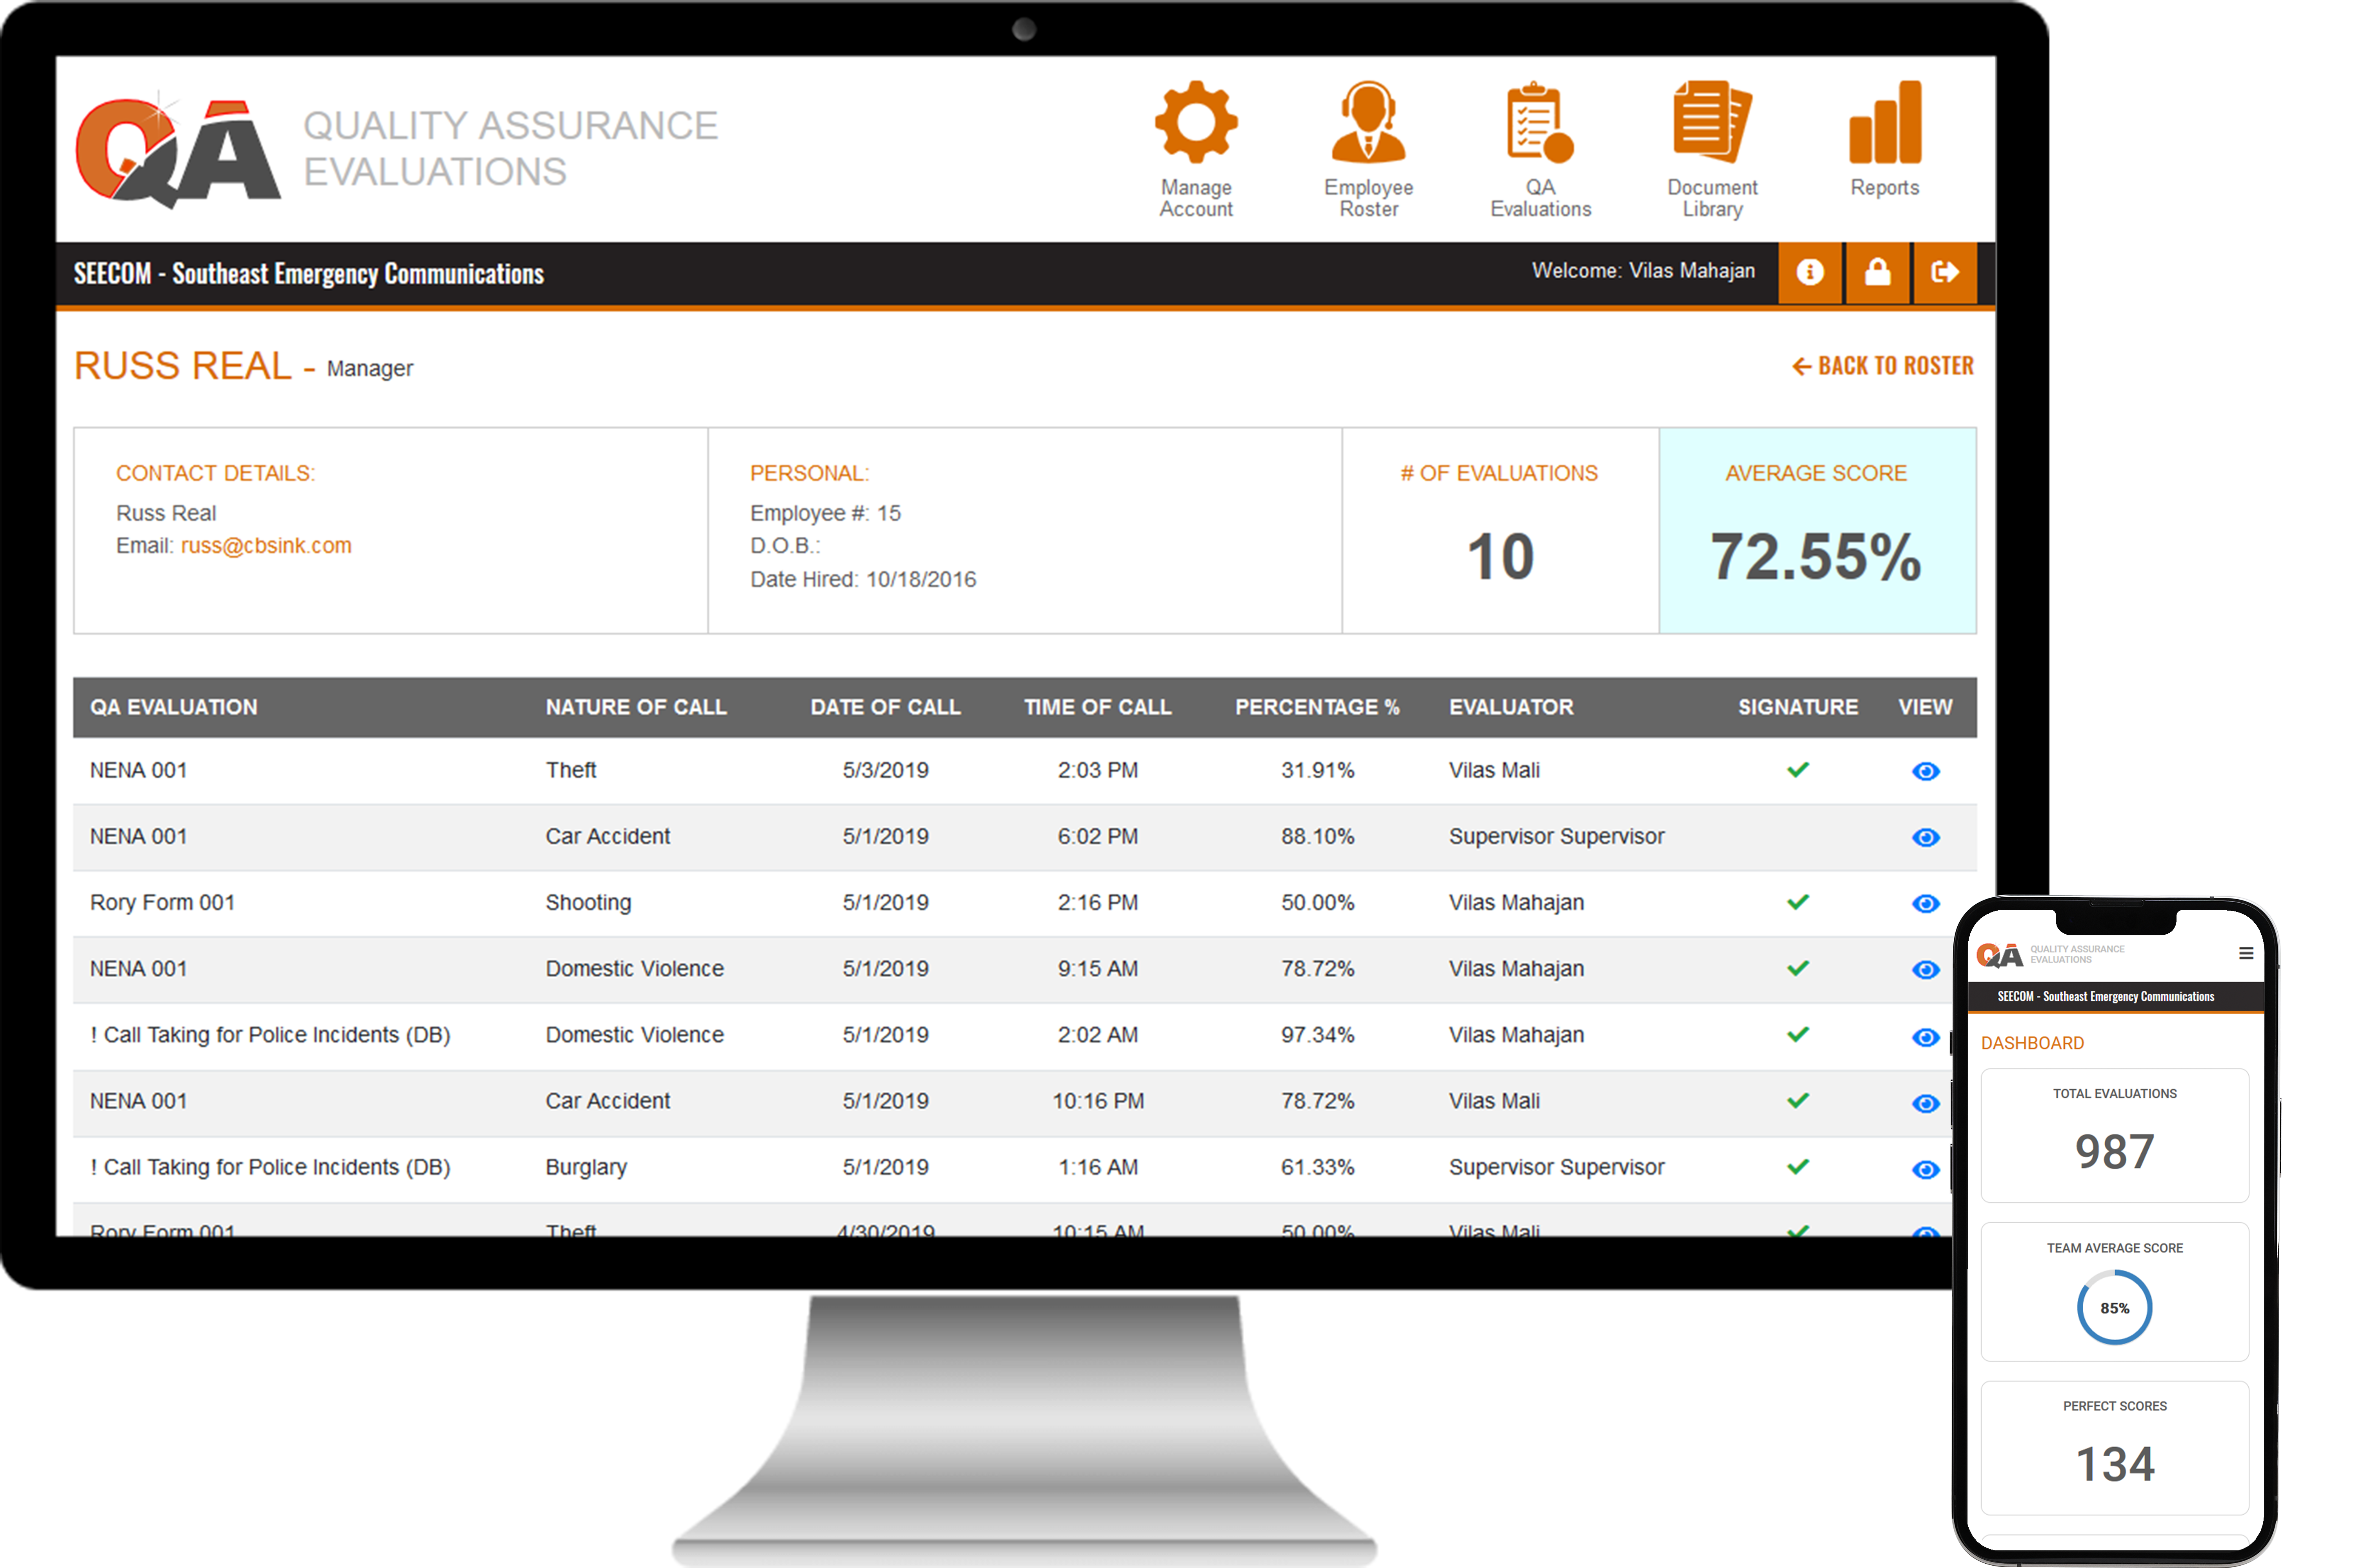Click SEECOM - Southeast Emergency Communications title

(x=308, y=274)
